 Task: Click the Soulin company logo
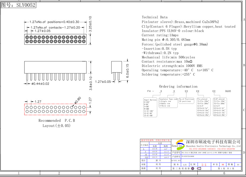pos(178,145)
